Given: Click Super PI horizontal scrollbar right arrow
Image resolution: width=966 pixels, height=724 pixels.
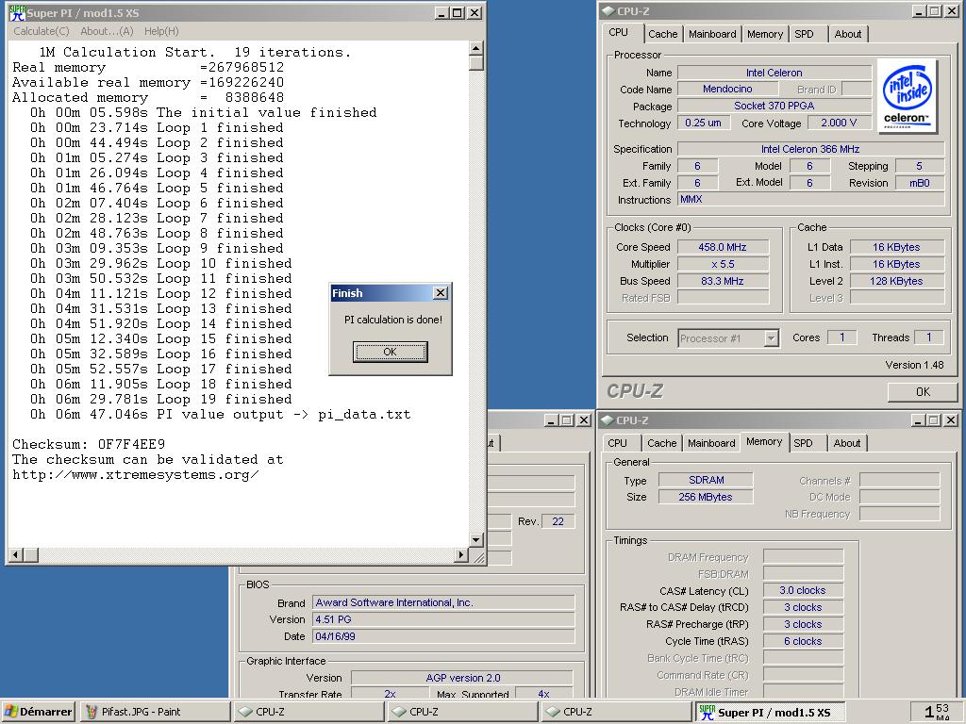Looking at the screenshot, I should click(x=460, y=554).
